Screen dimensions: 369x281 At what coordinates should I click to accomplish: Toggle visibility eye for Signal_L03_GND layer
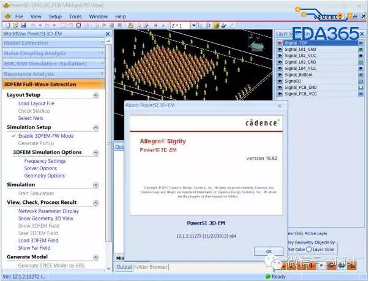click(x=280, y=62)
